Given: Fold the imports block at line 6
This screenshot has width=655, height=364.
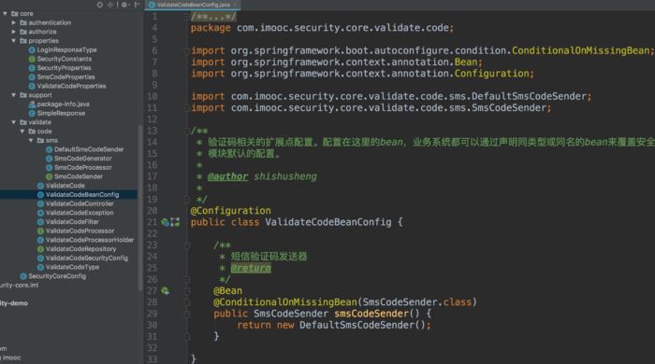Looking at the screenshot, I should click(187, 50).
